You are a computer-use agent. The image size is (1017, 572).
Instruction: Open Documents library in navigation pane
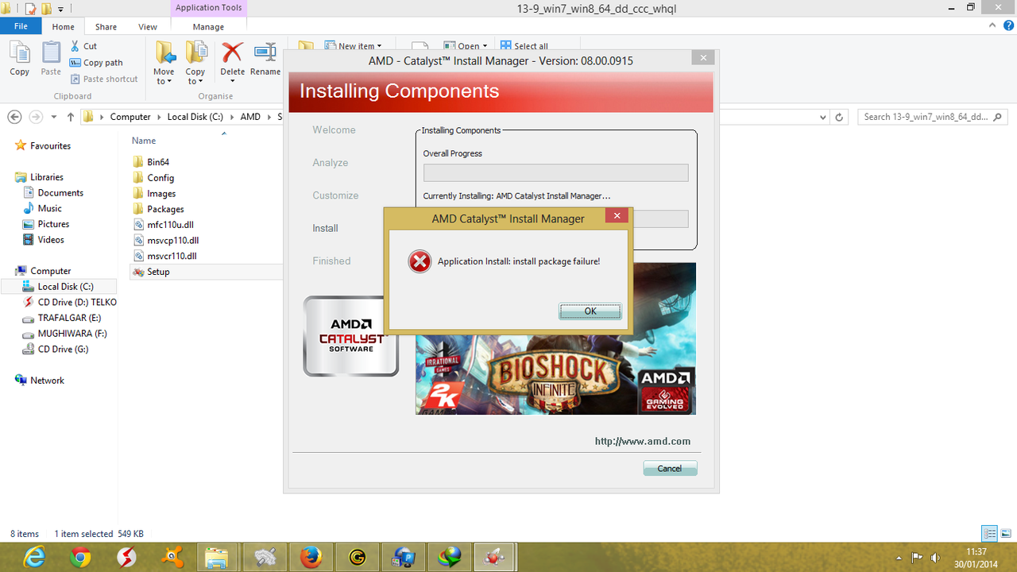click(60, 193)
